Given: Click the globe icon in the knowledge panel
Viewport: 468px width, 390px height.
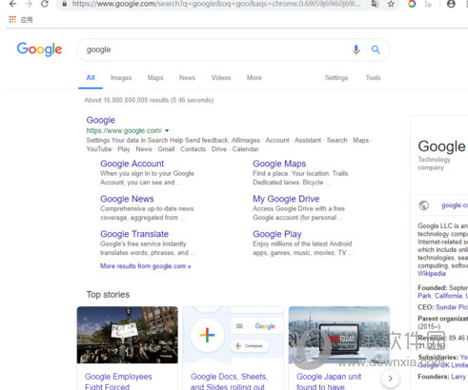Looking at the screenshot, I should pyautogui.click(x=423, y=205).
